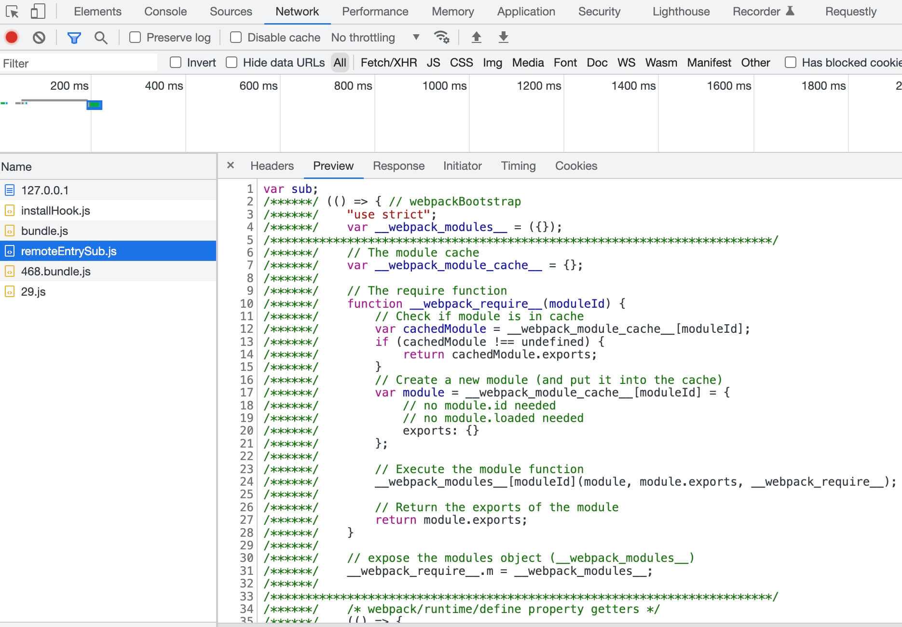Tick the Invert filter checkbox

pyautogui.click(x=176, y=63)
